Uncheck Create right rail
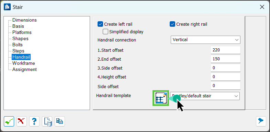This screenshot has width=270, height=132. (x=172, y=24)
